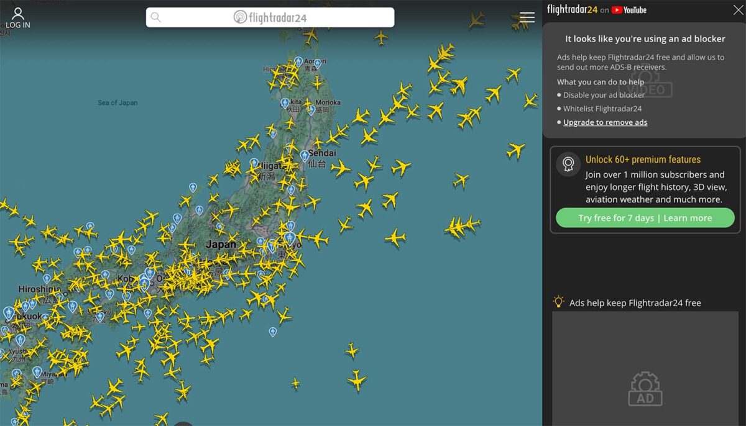Select the airport pin next to Morioka
Screen dimensions: 746x426
click(311, 110)
